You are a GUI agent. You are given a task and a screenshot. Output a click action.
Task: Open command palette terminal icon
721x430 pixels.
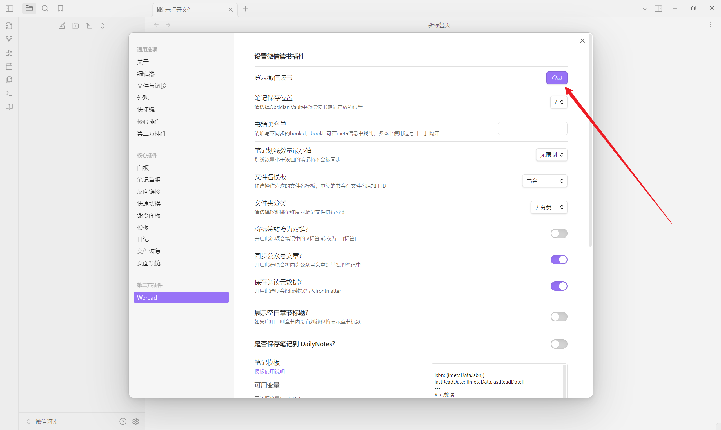coord(9,93)
